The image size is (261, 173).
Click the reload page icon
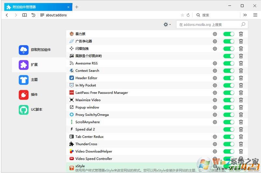click(188, 15)
